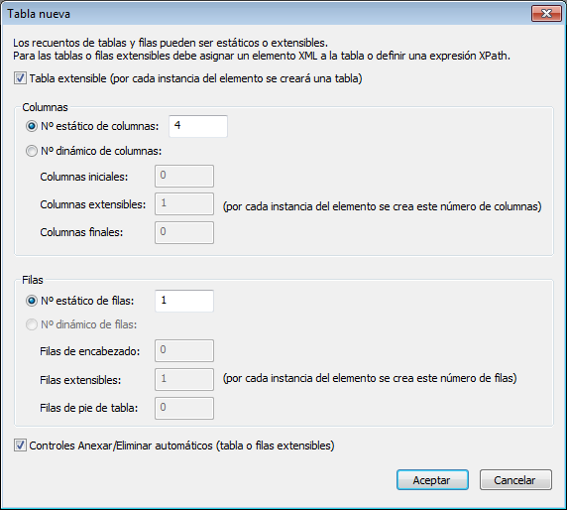Viewport: 567px width, 510px height.
Task: Close the Tabla nueva dialog window
Action: (546, 14)
